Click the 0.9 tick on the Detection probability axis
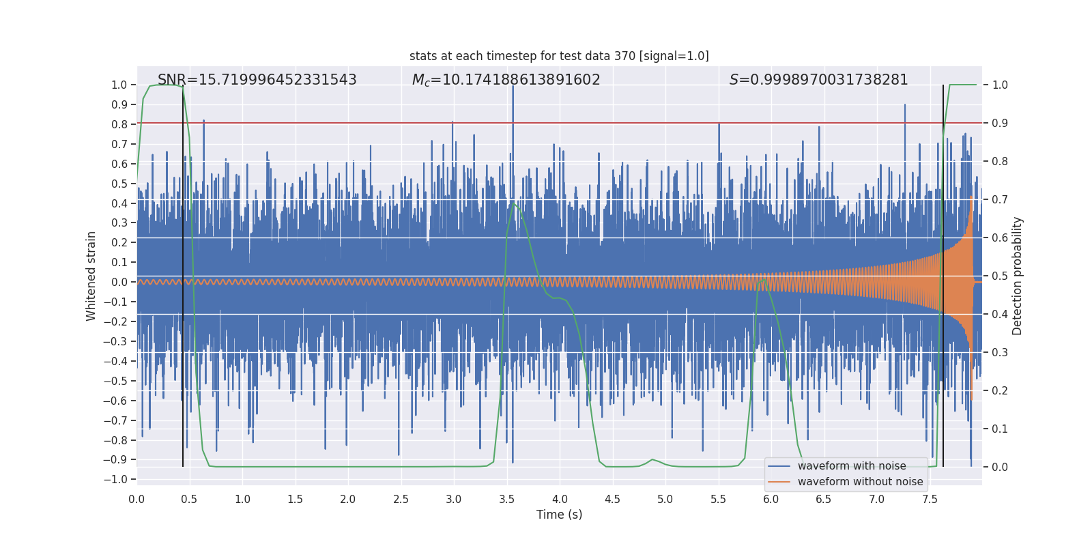Image resolution: width=1092 pixels, height=546 pixels. pos(1000,123)
